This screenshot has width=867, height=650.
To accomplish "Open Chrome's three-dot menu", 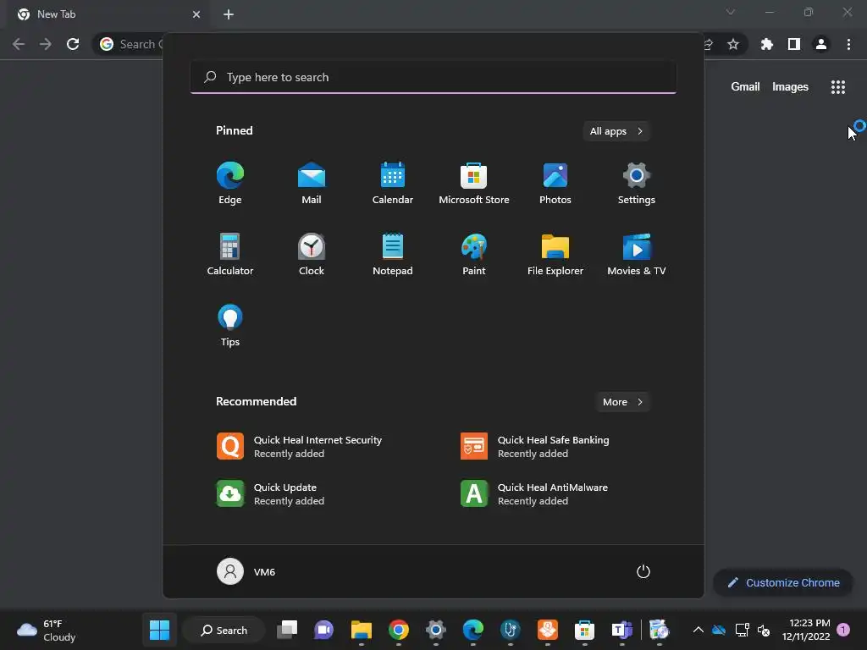I will pyautogui.click(x=848, y=44).
